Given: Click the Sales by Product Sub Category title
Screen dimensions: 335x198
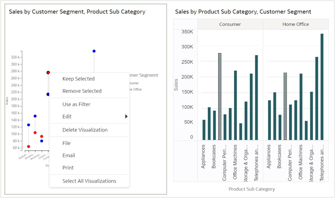Looking at the screenshot, I should [243, 12].
